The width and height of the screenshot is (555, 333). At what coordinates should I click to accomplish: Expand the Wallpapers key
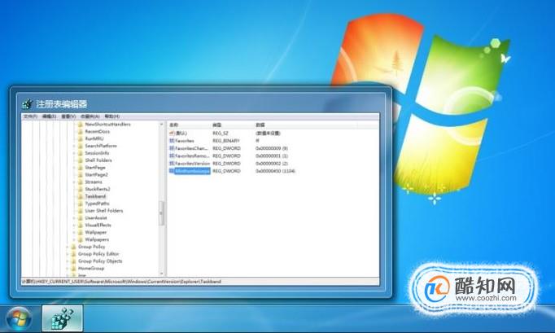[74, 239]
